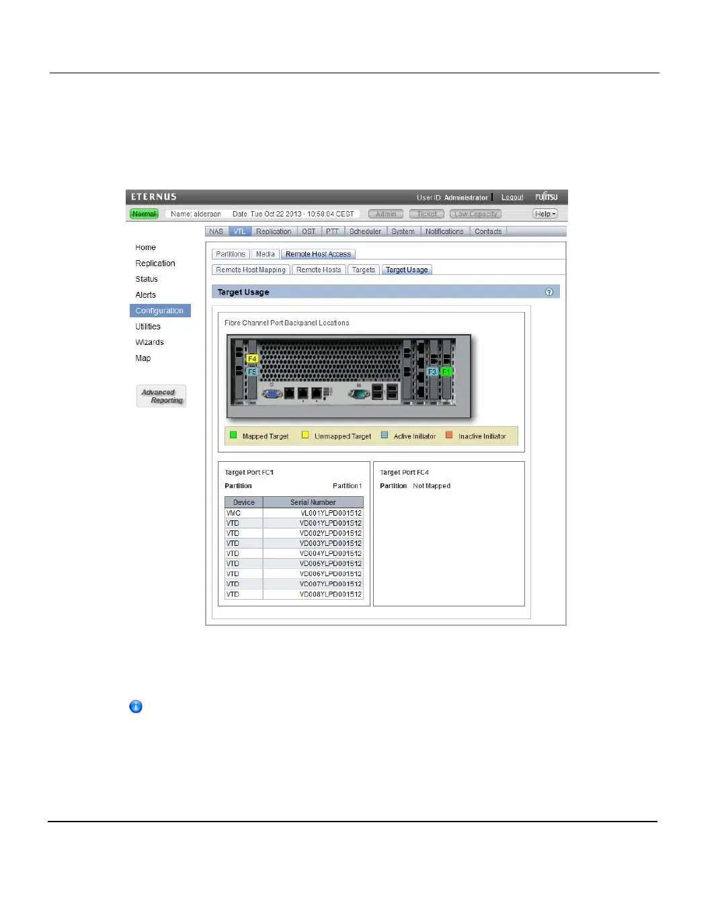
Task: Click the Fujitsu logo
Action: click(x=546, y=196)
